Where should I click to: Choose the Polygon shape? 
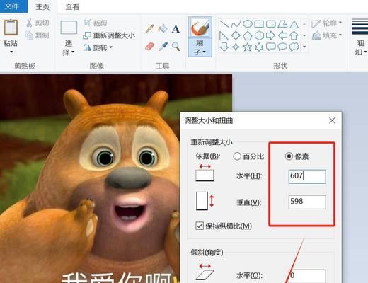pyautogui.click(x=282, y=24)
